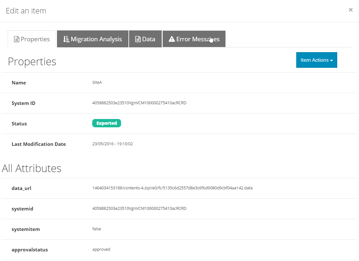Click the systemid attribute label
Image resolution: width=359 pixels, height=261 pixels.
(22, 209)
